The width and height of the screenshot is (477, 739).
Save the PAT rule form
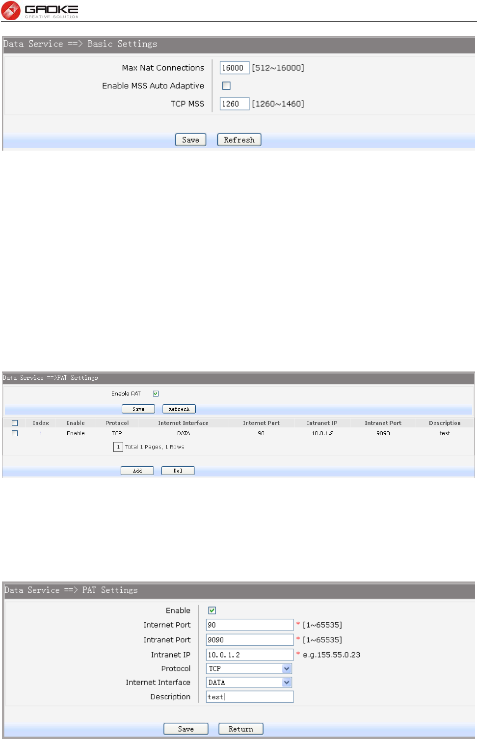click(x=186, y=729)
